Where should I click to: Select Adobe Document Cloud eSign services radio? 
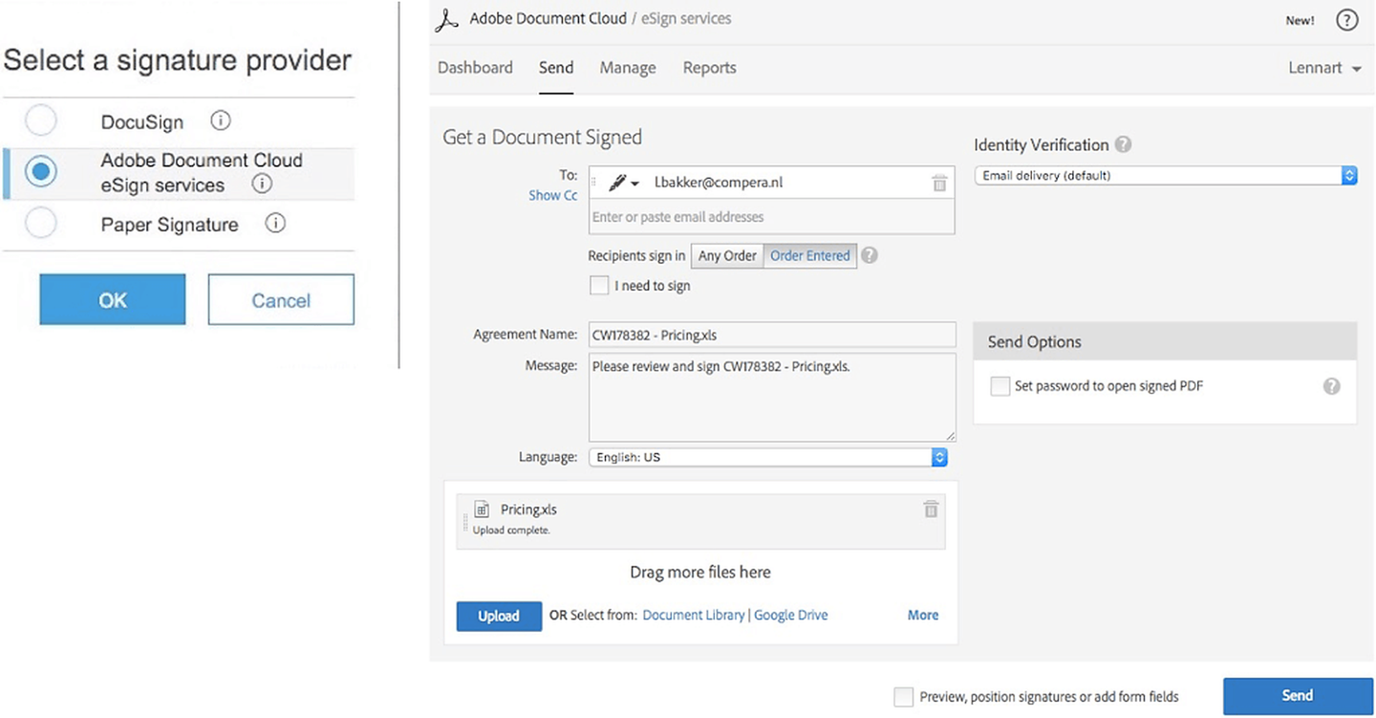coord(40,172)
